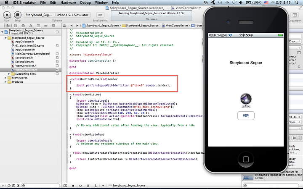
Task: Show the Breakpoint navigator
Action: (x=46, y=26)
